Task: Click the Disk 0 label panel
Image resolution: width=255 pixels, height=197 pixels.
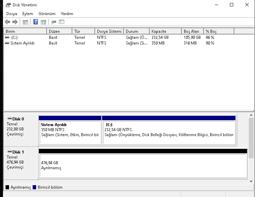Action: pyautogui.click(x=21, y=129)
